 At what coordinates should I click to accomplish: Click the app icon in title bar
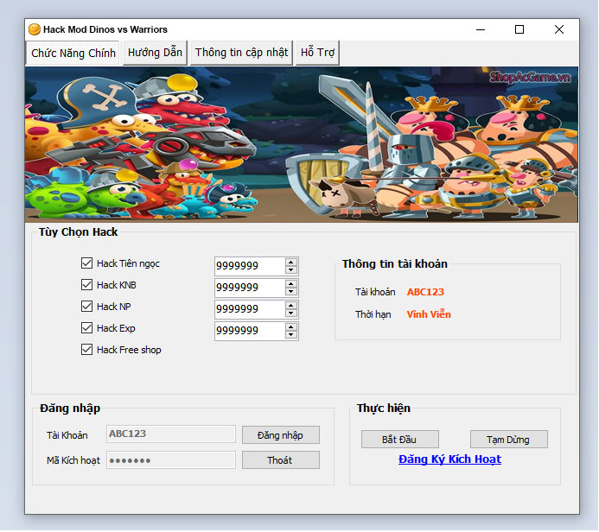coord(35,29)
